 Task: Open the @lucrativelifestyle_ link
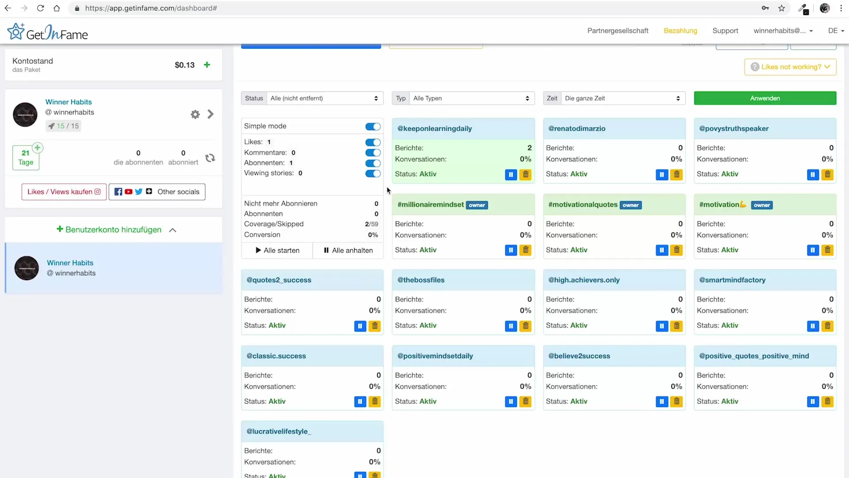(279, 432)
